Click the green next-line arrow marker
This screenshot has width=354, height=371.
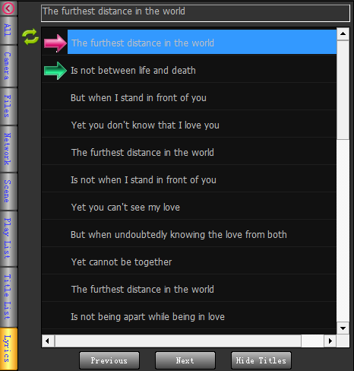pos(55,71)
